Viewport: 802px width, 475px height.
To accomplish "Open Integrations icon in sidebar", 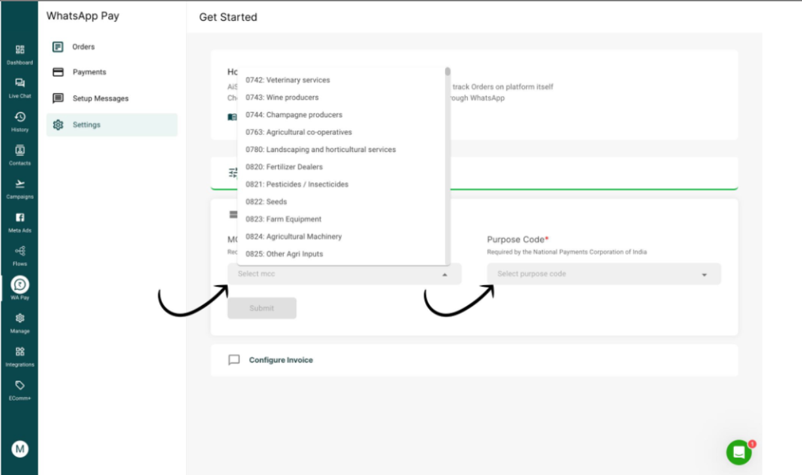I will (x=20, y=351).
